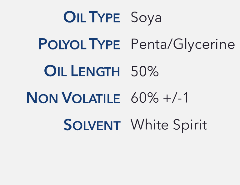
Task: Select the White Spirit value
Action: coord(169,125)
